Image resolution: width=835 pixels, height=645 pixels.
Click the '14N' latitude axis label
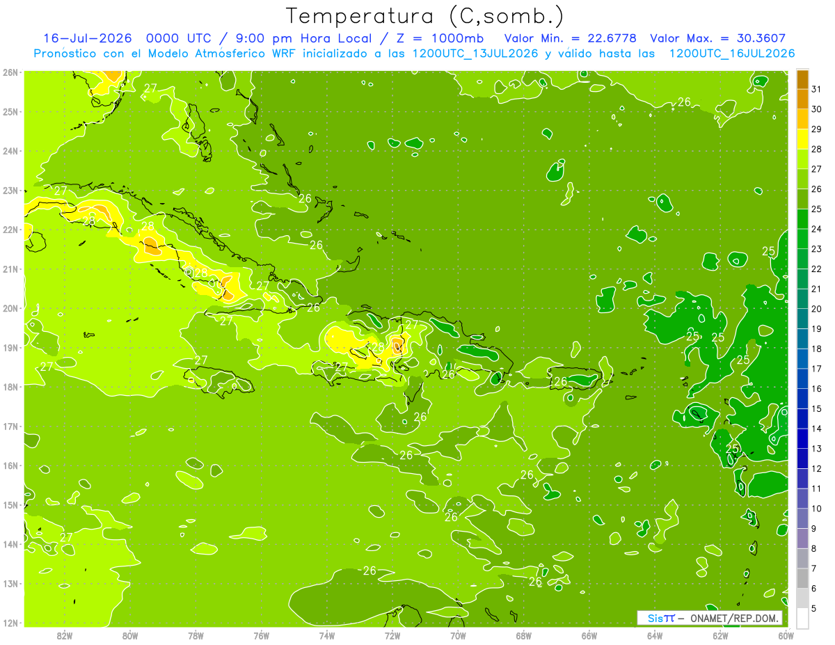(10, 544)
